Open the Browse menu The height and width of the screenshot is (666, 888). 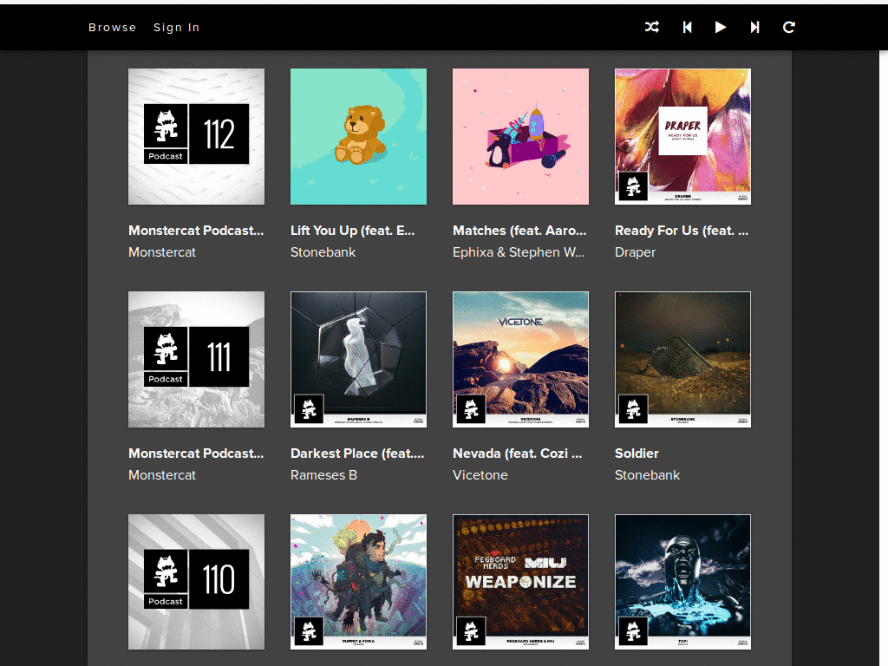coord(112,27)
